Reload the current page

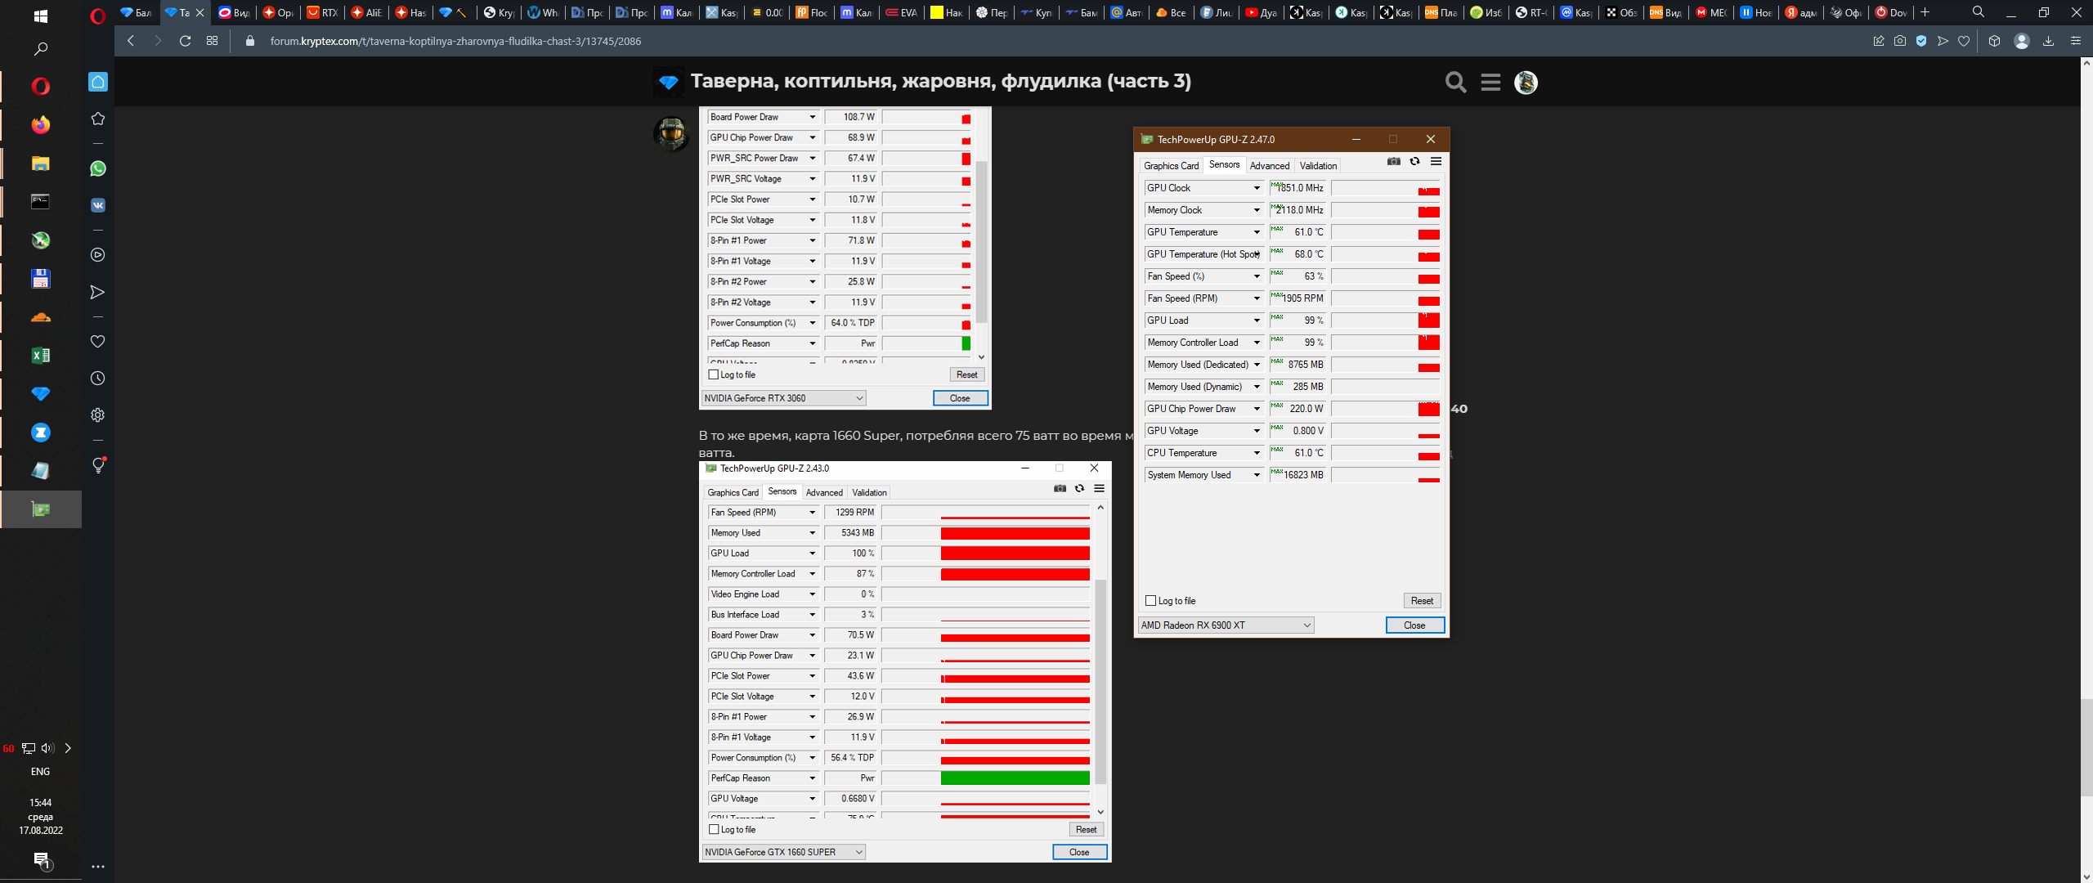click(x=185, y=41)
